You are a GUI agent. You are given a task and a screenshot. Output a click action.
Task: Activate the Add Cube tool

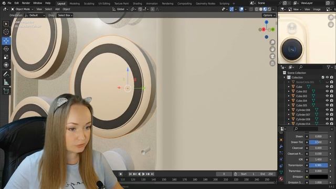click(6, 91)
